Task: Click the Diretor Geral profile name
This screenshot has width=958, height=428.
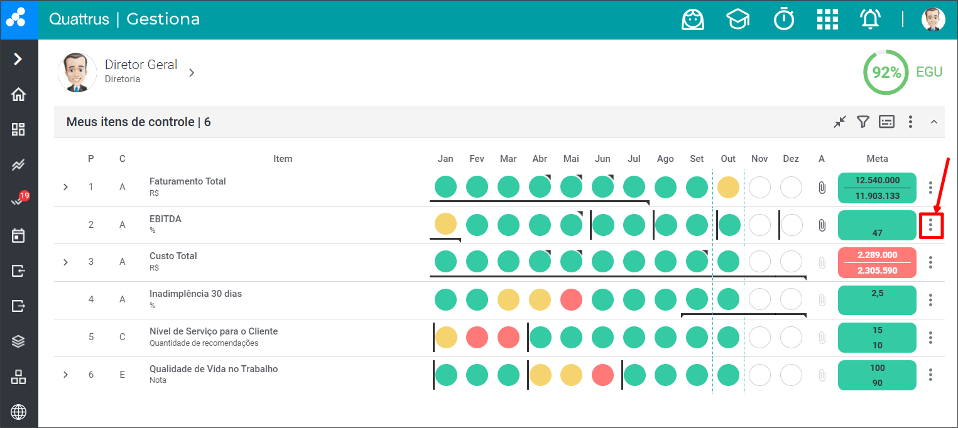Action: tap(141, 65)
